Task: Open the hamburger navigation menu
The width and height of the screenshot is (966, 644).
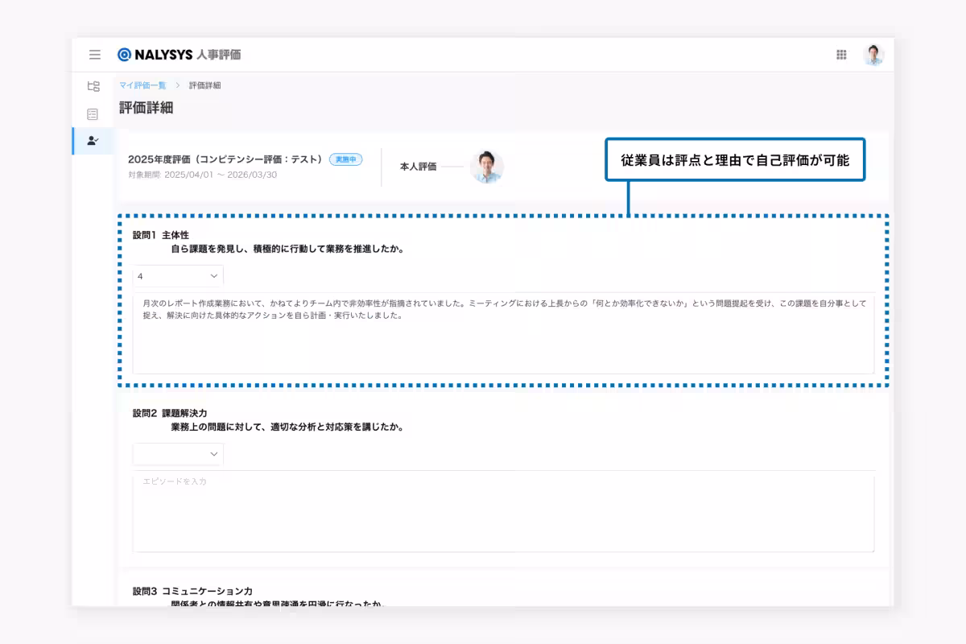Action: coord(94,54)
